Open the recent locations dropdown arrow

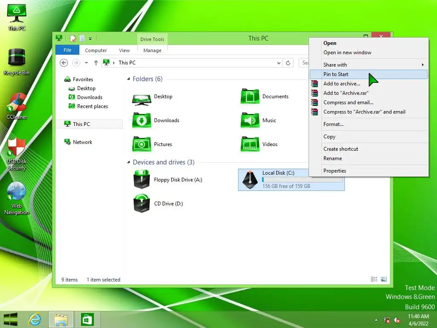(x=86, y=63)
